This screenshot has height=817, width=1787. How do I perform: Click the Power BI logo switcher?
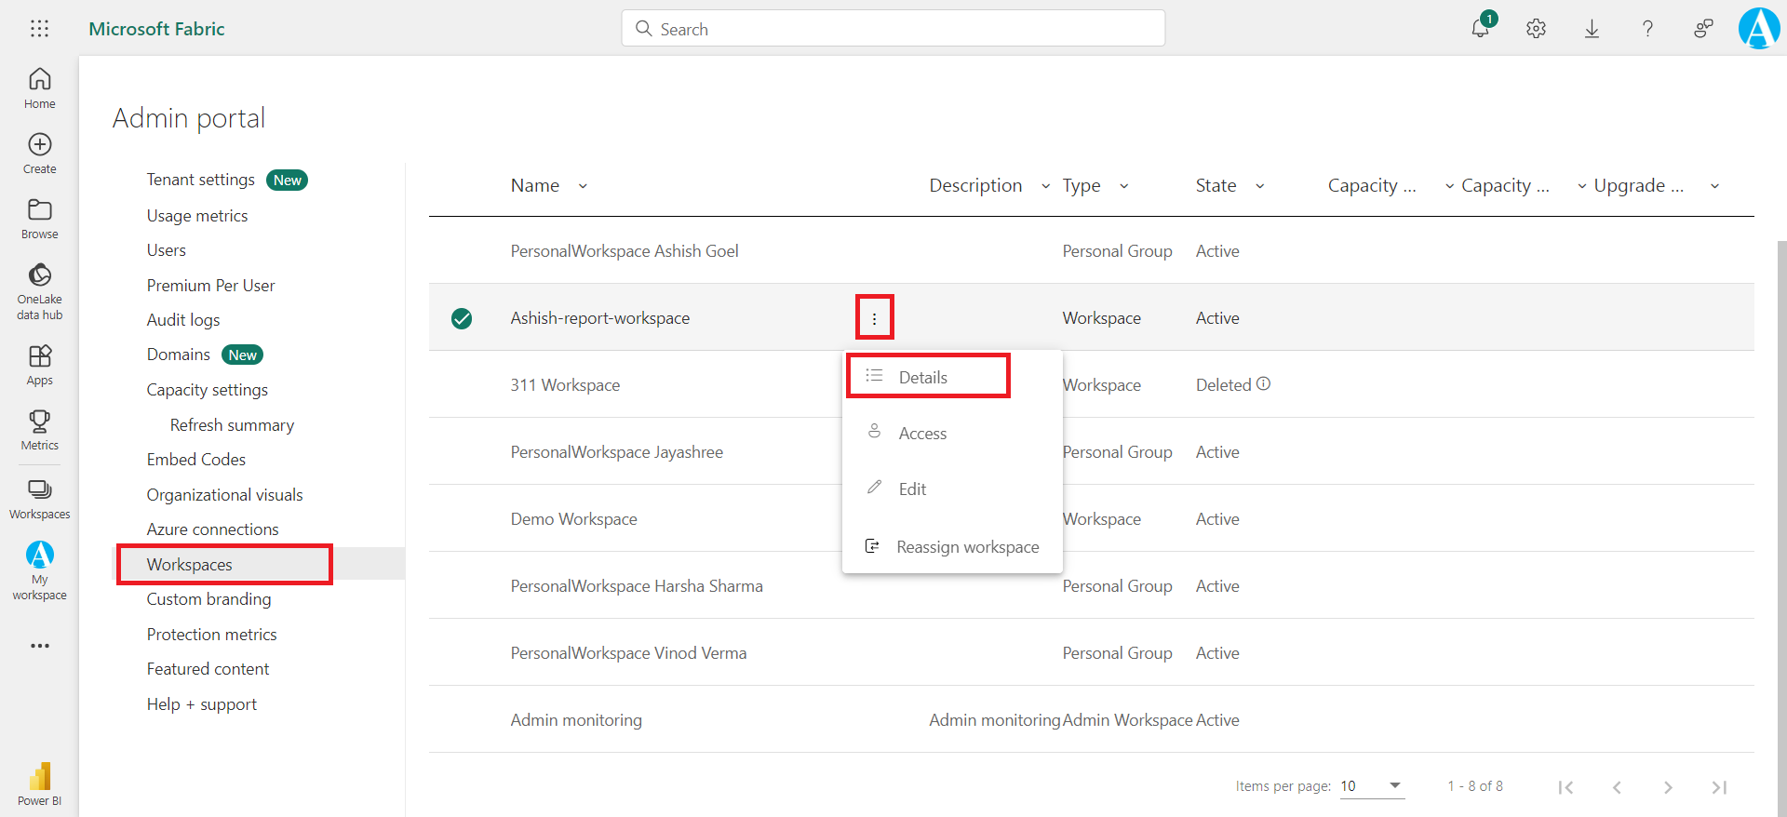pos(39,784)
